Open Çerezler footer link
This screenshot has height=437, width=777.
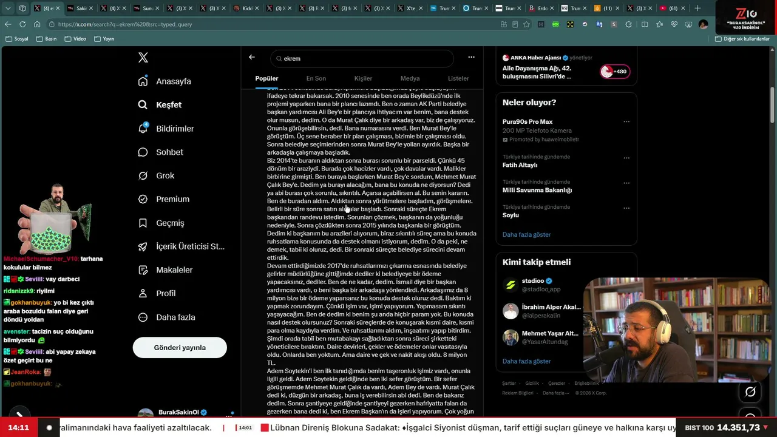coord(556,384)
